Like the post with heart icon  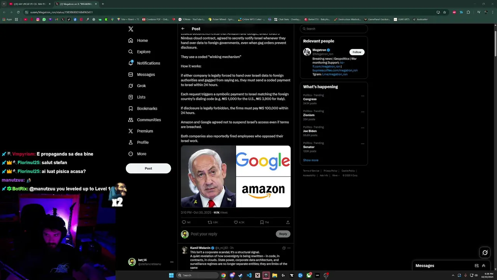point(236,222)
